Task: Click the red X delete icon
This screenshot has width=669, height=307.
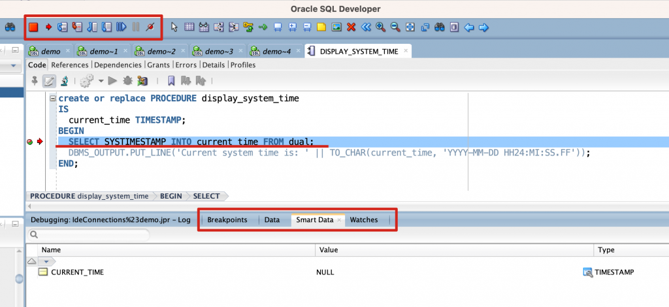Action: 351,27
